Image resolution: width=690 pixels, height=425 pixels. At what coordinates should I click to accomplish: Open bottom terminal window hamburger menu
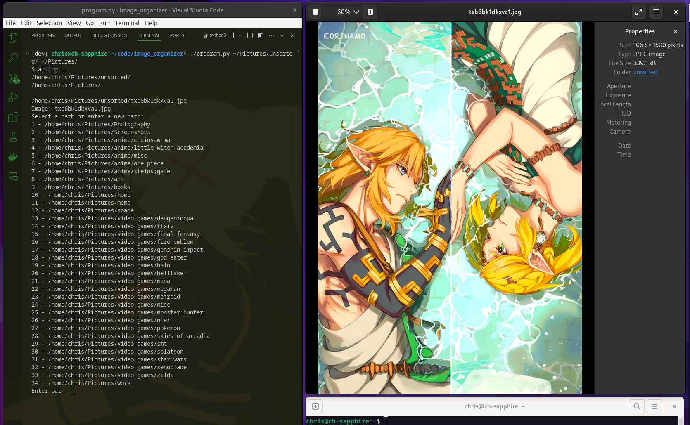tap(654, 406)
